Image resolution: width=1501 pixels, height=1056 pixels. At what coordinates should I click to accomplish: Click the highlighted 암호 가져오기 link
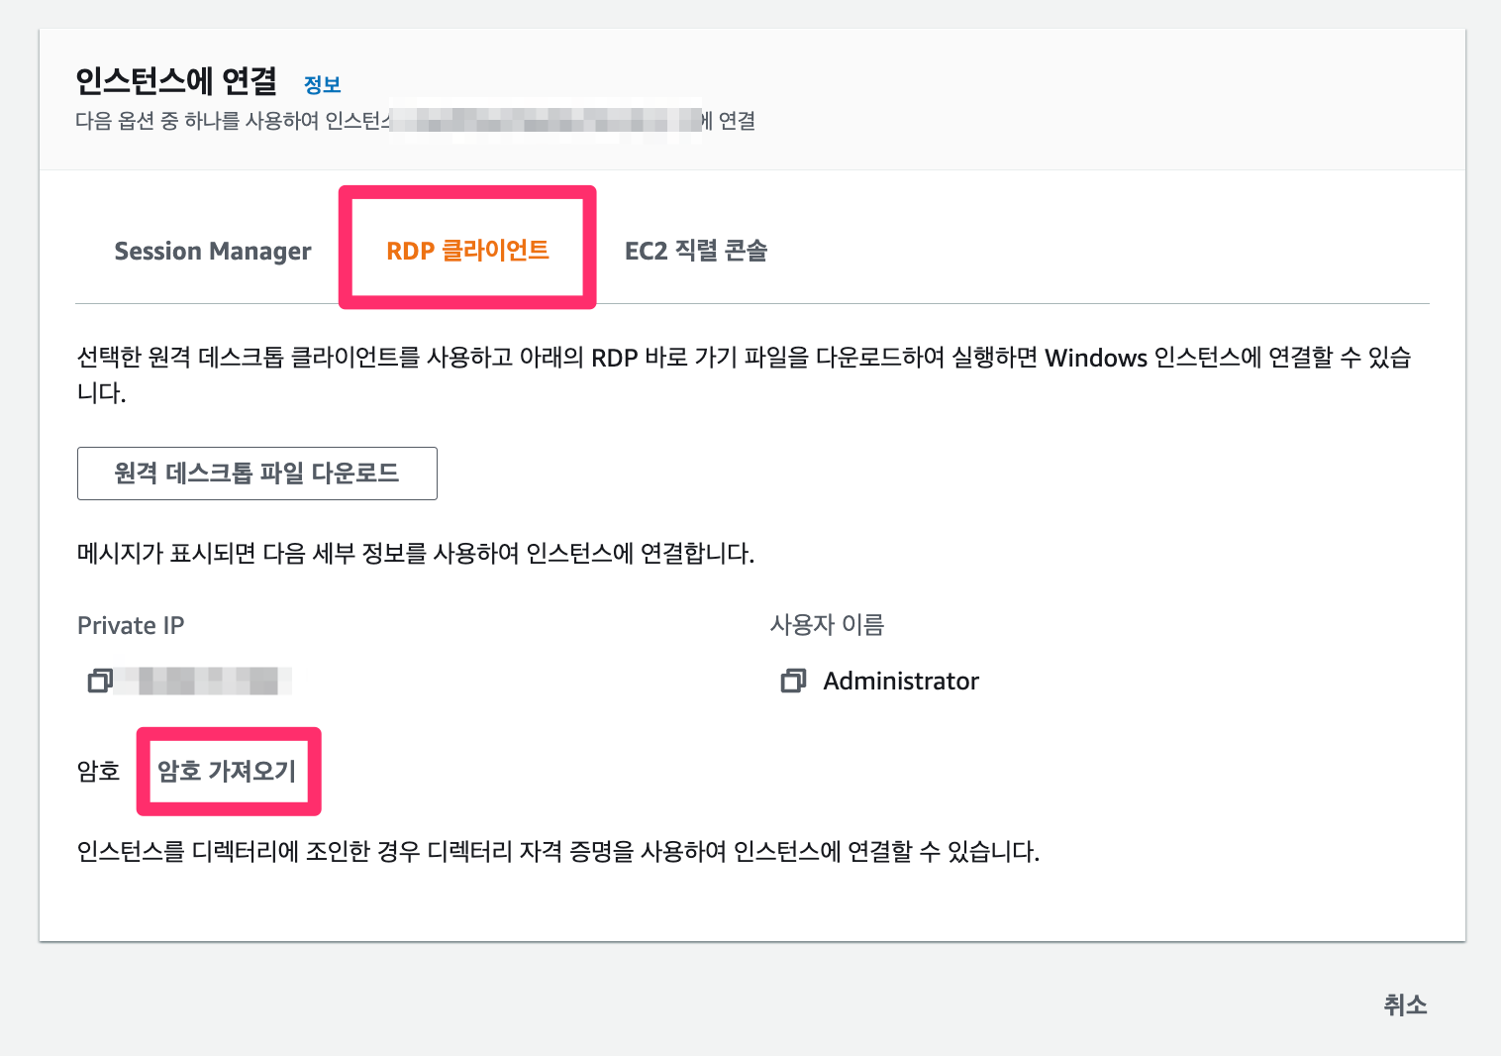coord(229,772)
